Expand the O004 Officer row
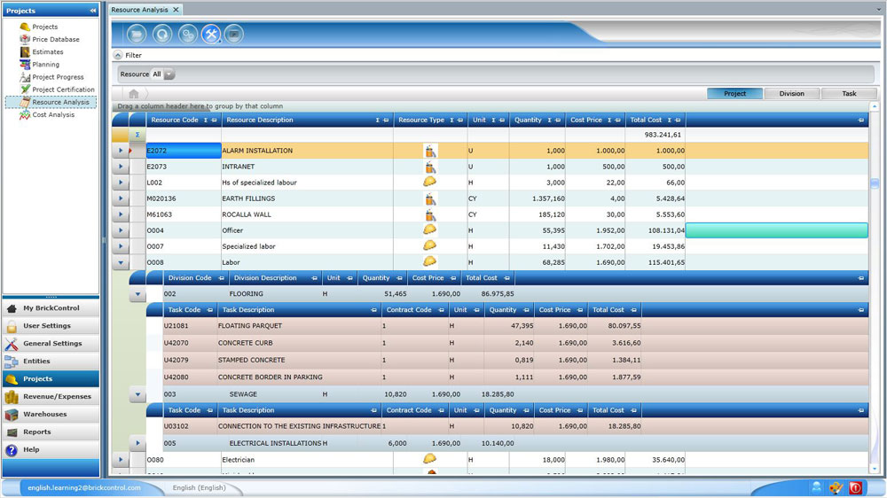The width and height of the screenshot is (887, 498). click(x=121, y=230)
